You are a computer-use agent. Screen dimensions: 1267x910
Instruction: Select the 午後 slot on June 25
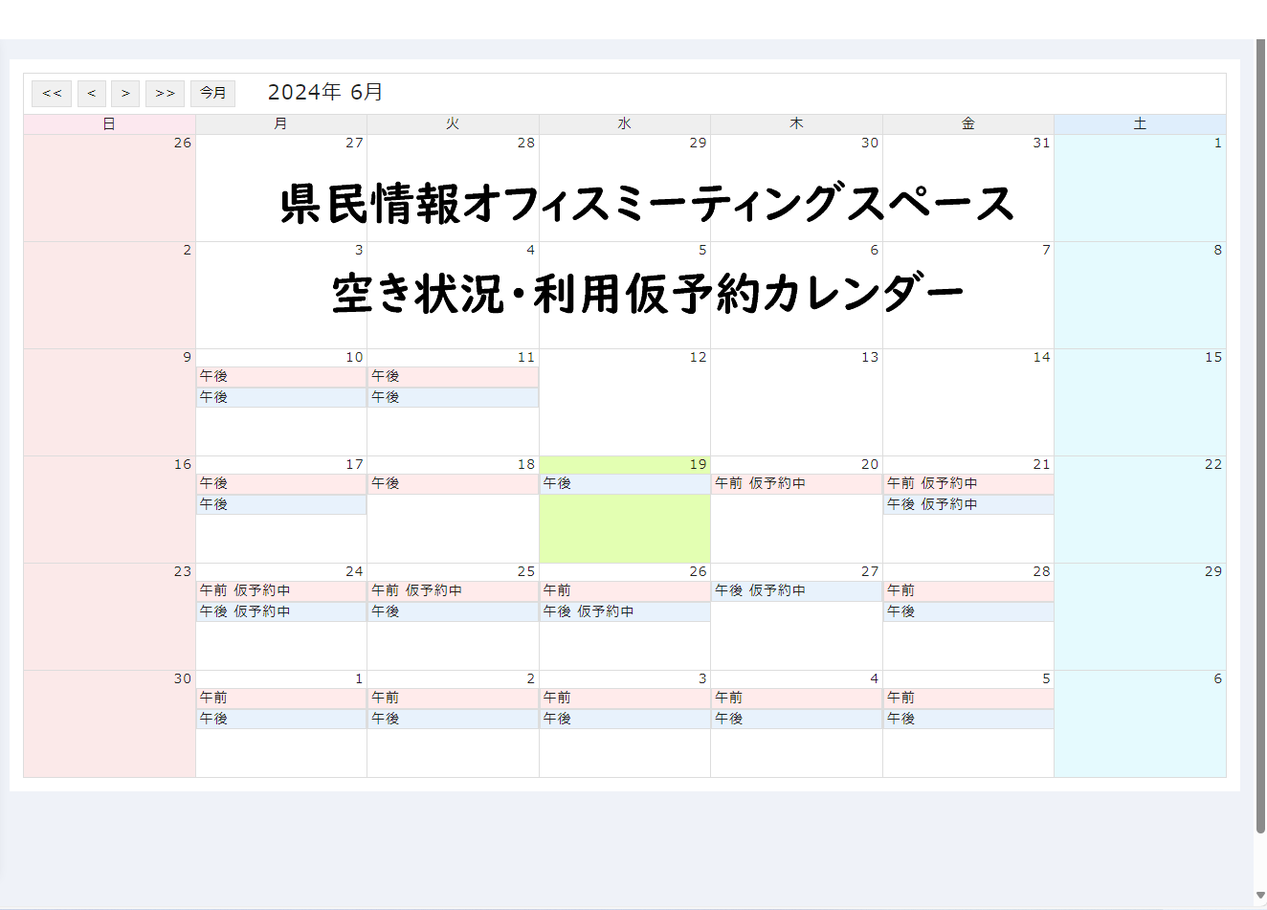click(x=454, y=611)
